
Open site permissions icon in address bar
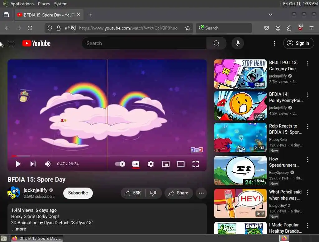pyautogui.click(x=67, y=28)
